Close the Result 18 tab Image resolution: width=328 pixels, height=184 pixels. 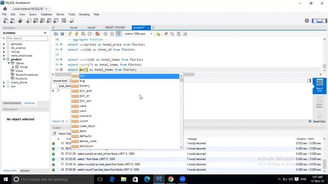point(67,122)
